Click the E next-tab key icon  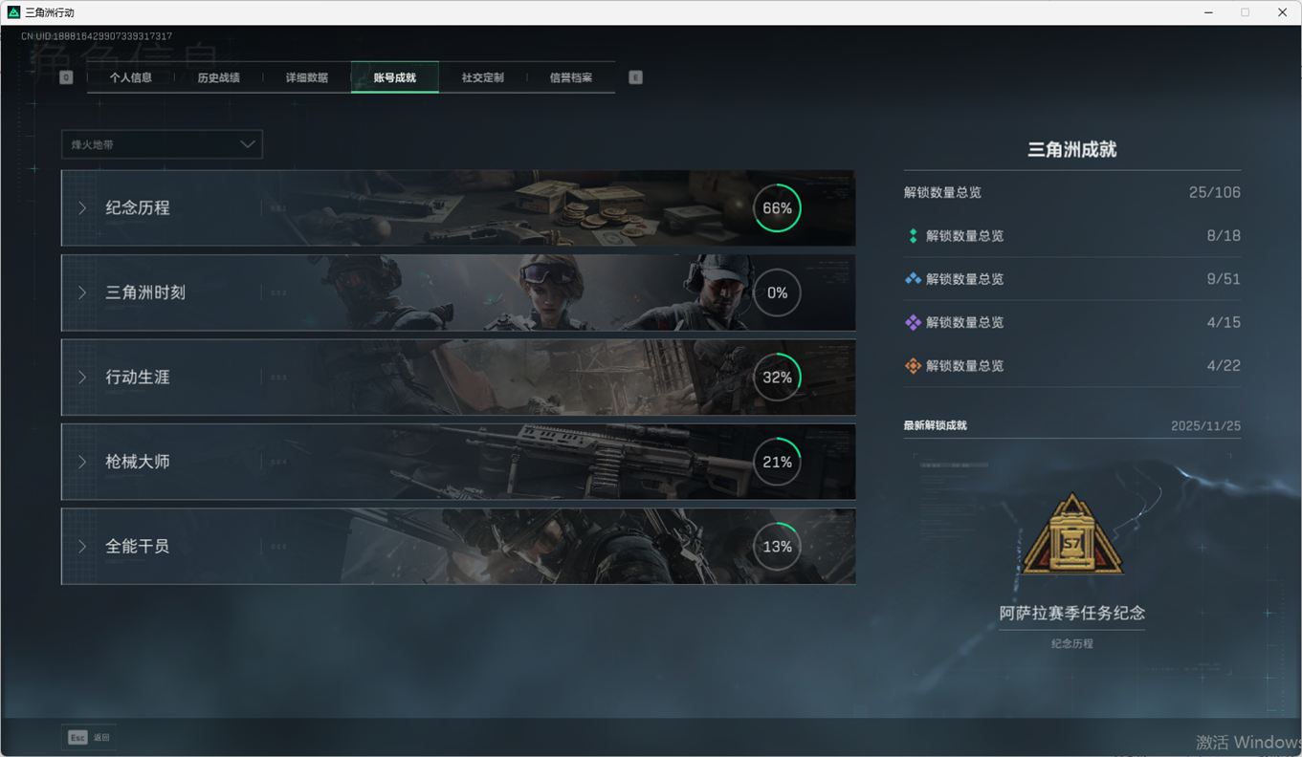click(x=635, y=77)
